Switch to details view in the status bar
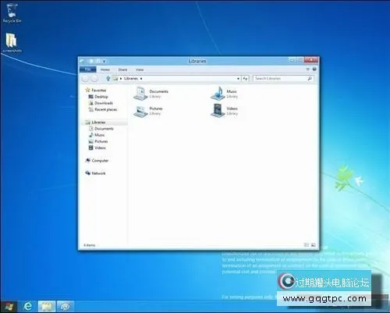Screen dimensions: 390x313 tap(307, 245)
